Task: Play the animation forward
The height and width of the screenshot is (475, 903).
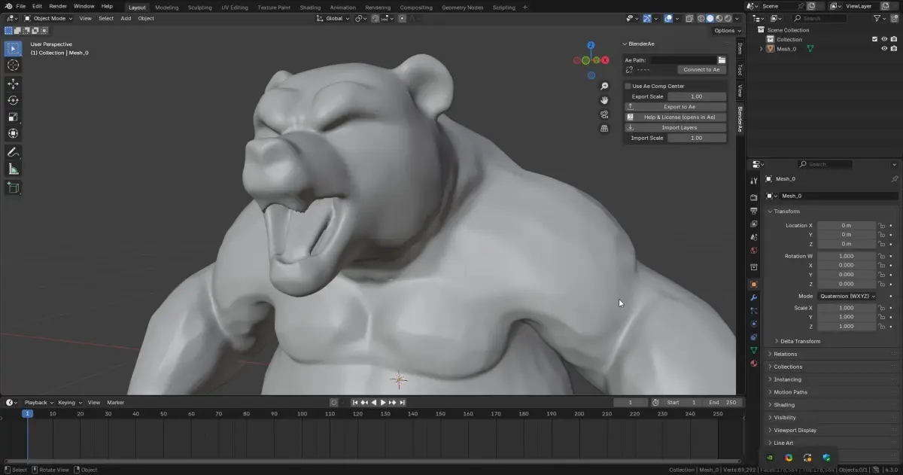Action: coord(383,402)
